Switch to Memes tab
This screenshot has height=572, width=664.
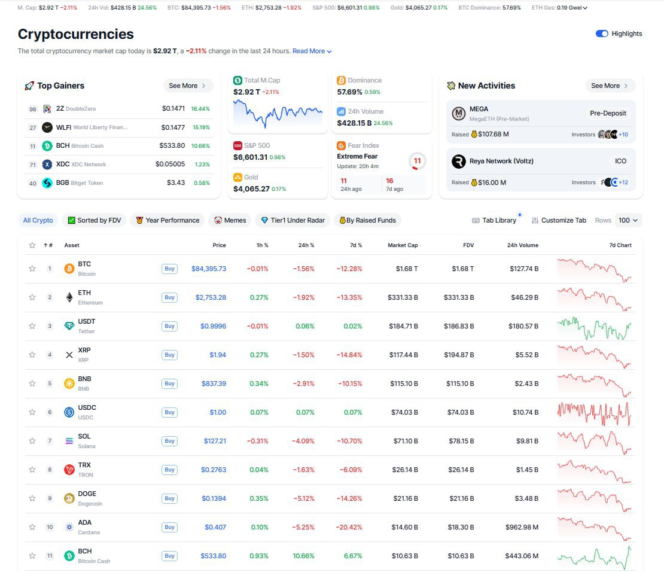230,220
